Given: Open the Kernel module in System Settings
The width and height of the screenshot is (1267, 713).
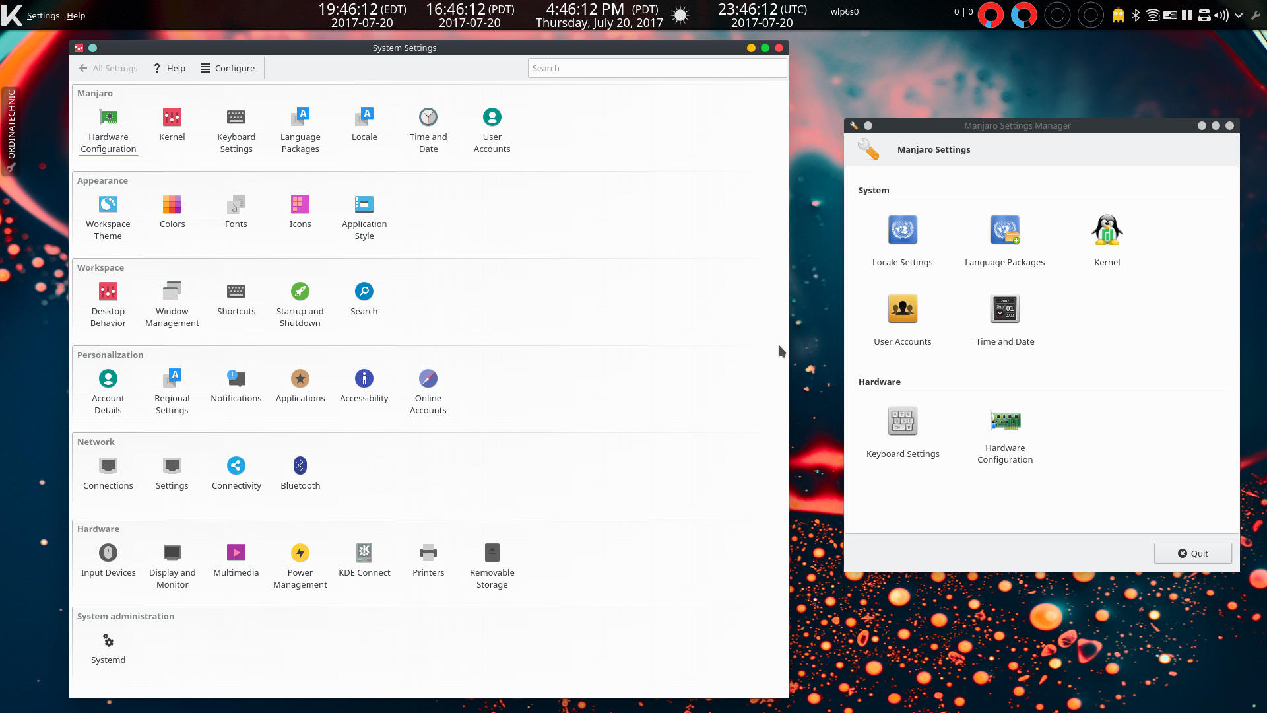Looking at the screenshot, I should [x=172, y=125].
